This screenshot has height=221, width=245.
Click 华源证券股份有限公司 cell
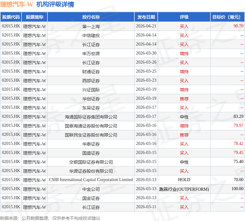coord(91,171)
